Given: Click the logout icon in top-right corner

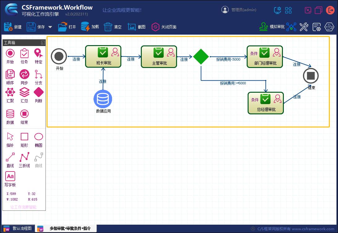Looking at the screenshot, I should coord(331,10).
